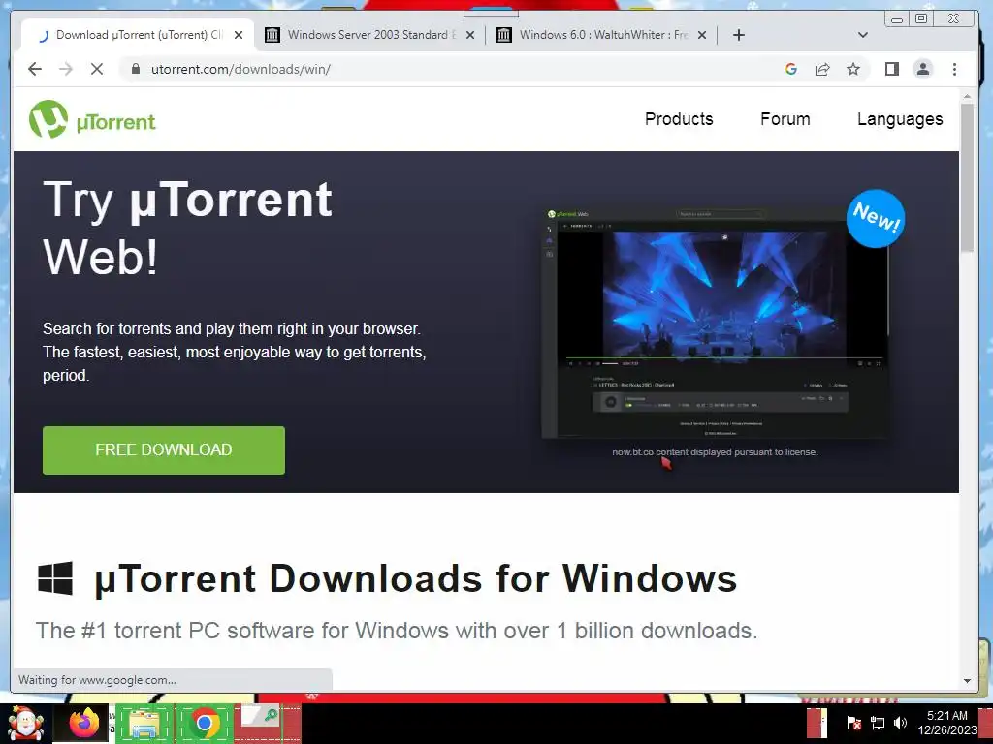Open the Santa Start button
The width and height of the screenshot is (993, 744).
click(x=25, y=724)
